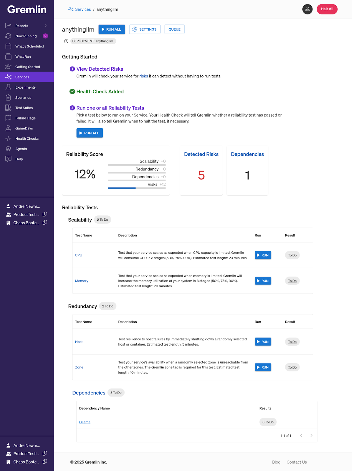Screen dimensions: 354x471
Task: Go to next page of dependencies
Action: [311, 435]
